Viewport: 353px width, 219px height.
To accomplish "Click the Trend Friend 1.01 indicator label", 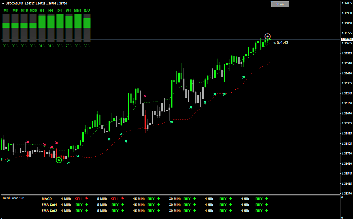I will point(13,198).
